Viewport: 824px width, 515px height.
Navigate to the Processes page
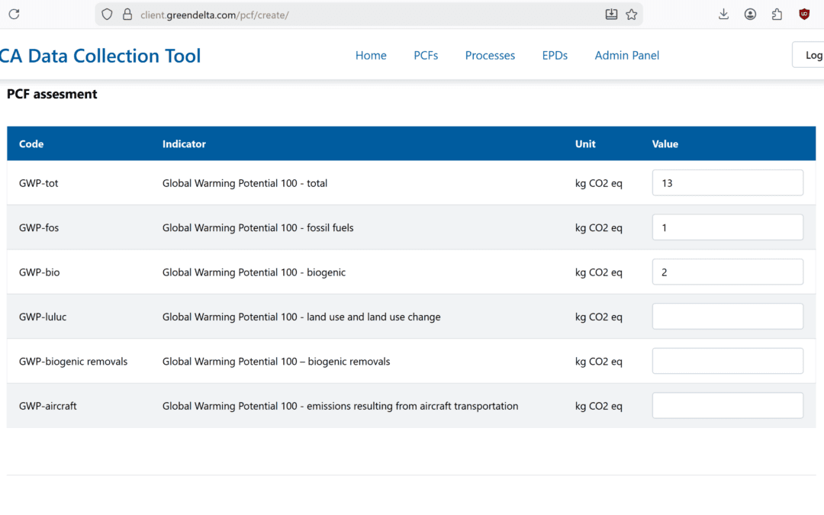[x=490, y=56]
